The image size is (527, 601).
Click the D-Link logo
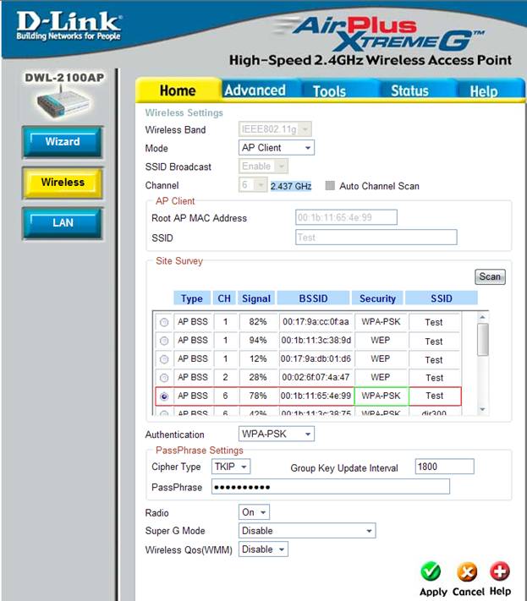tap(68, 25)
